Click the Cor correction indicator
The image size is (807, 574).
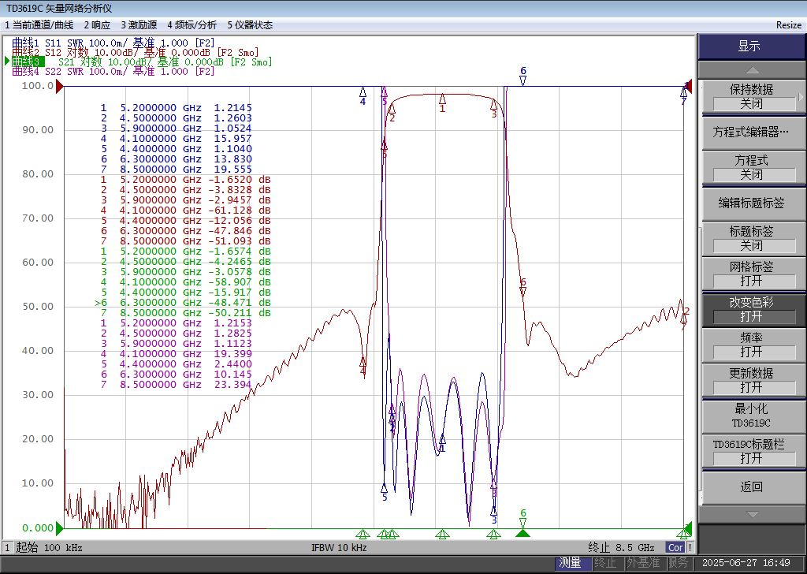[x=675, y=548]
